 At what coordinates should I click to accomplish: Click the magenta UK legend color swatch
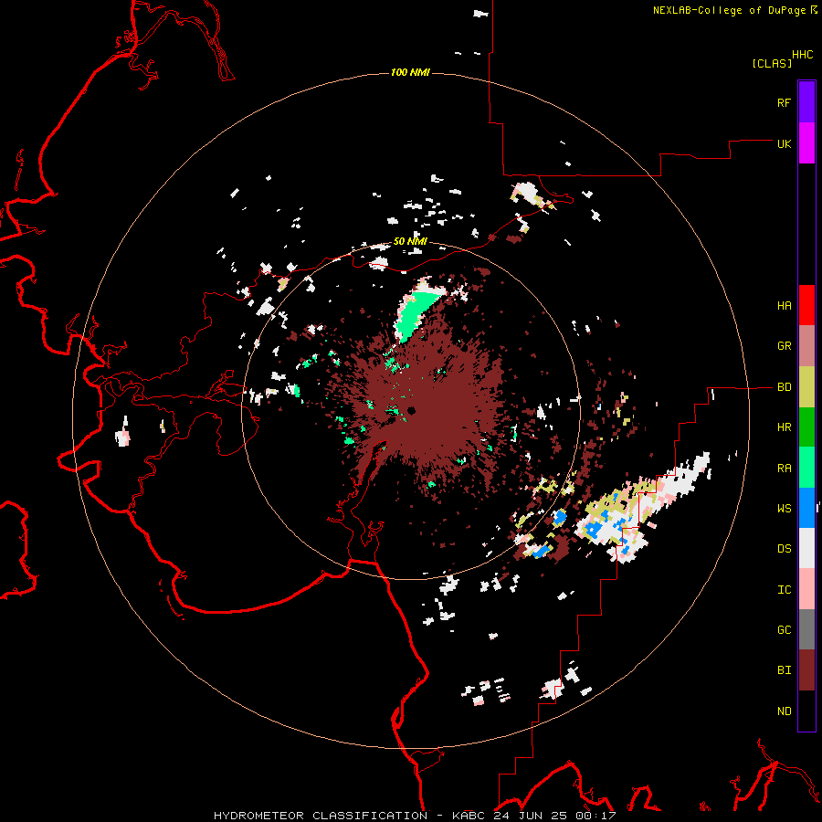coord(806,143)
